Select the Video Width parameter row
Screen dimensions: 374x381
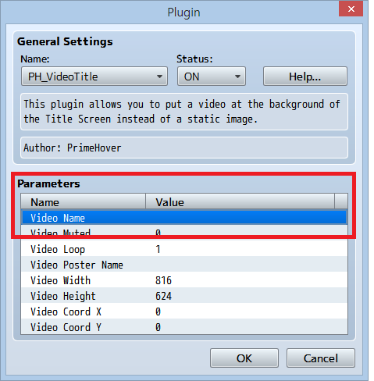tap(184, 280)
